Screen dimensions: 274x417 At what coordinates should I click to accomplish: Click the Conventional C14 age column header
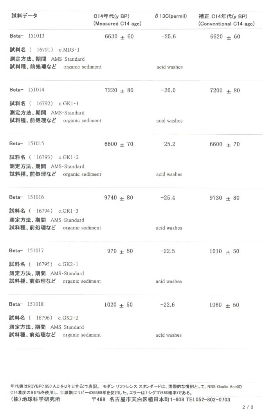[x=226, y=20]
